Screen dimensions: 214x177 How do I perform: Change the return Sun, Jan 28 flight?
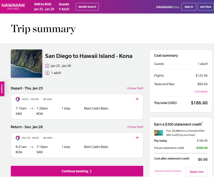point(135,127)
